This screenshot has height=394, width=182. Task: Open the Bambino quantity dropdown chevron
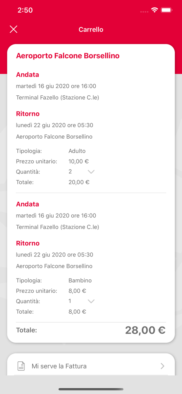[x=91, y=301]
